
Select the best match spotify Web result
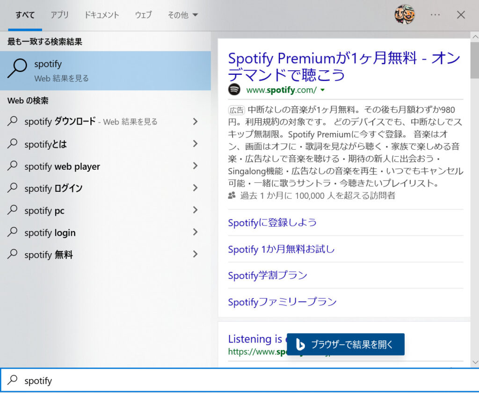tap(105, 71)
